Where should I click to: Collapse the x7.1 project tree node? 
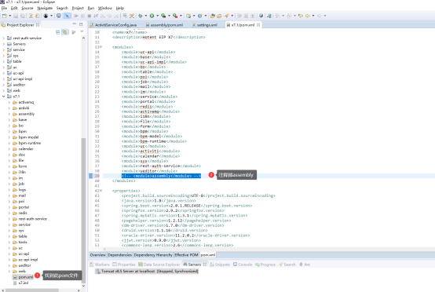pyautogui.click(x=4, y=97)
